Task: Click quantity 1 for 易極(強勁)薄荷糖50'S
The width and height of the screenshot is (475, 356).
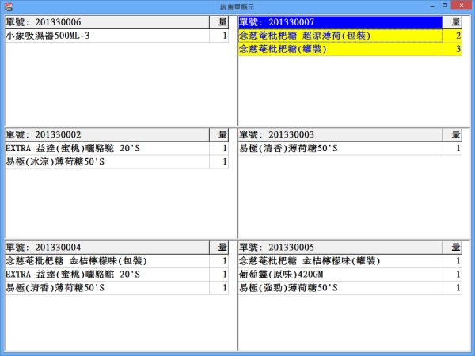Action: (452, 288)
